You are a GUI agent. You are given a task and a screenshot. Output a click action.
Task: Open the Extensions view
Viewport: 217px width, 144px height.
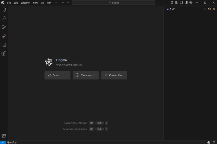click(x=4, y=53)
